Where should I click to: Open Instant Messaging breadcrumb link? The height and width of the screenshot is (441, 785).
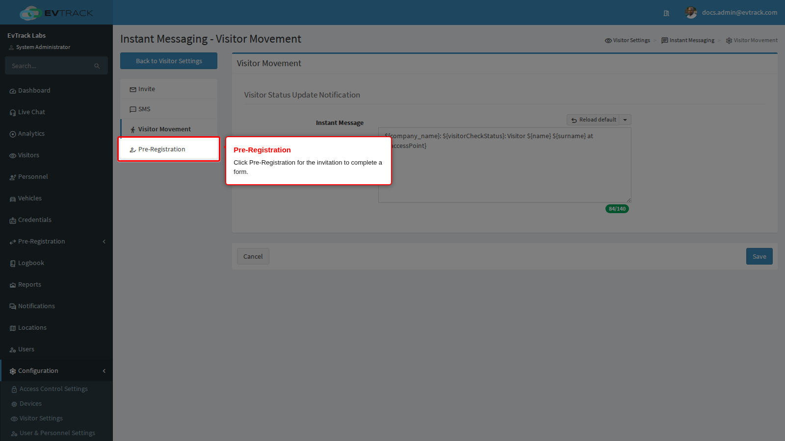pos(688,41)
